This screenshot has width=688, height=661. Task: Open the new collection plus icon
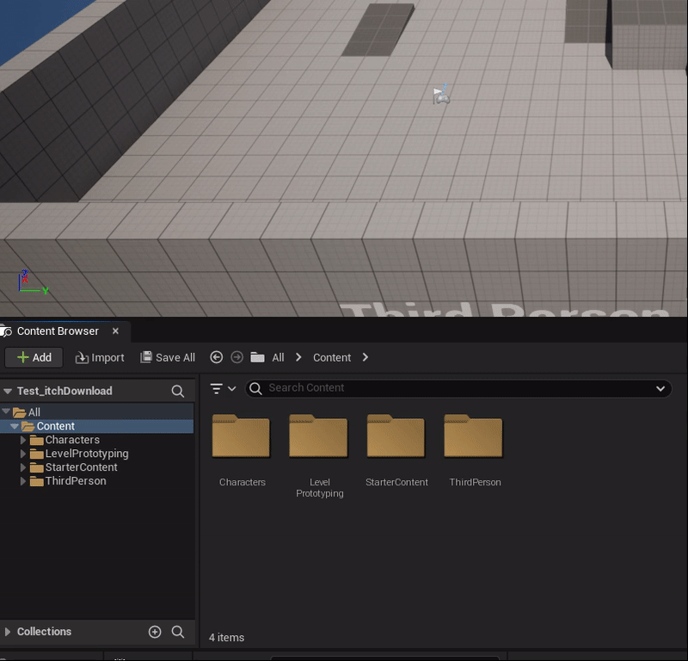[x=155, y=631]
